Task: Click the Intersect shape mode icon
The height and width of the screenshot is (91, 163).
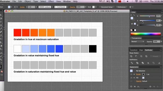Action: click(x=141, y=56)
